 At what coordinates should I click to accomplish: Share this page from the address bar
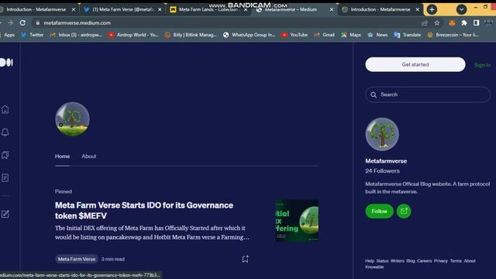click(425, 22)
